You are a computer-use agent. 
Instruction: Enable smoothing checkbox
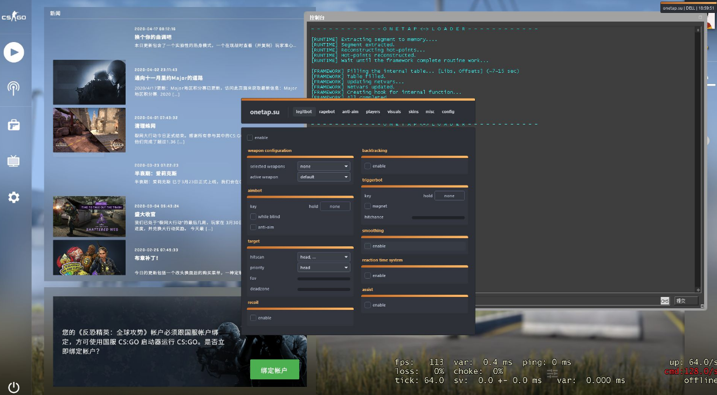tap(367, 246)
